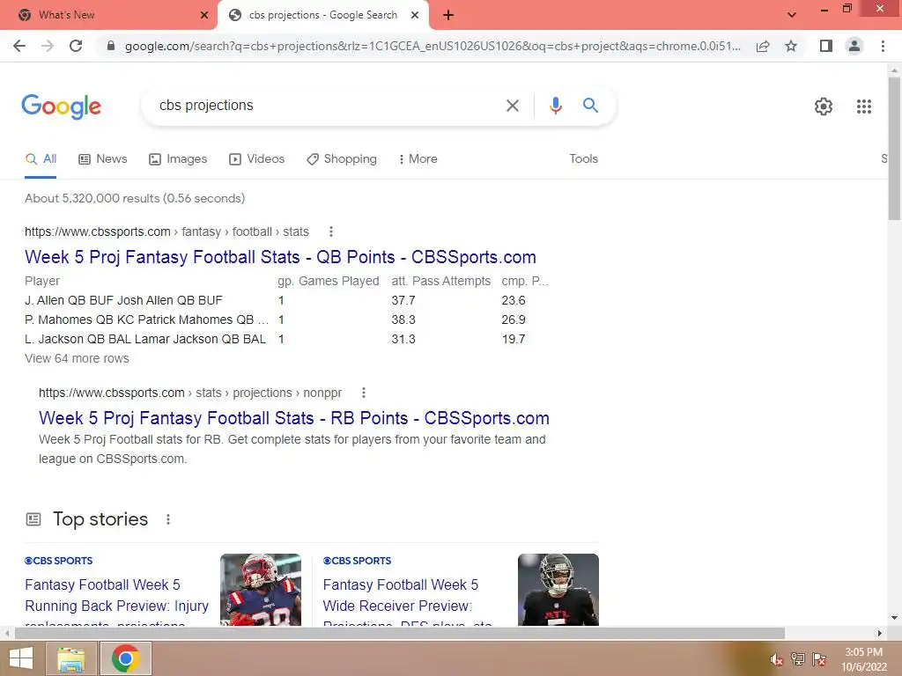Viewport: 902px width, 676px height.
Task: Open Week 5 Proj QB Points link
Action: pos(280,257)
